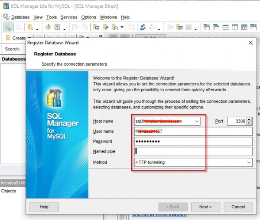
Task: Open the arrow beside the database gear icon
Action: 37,29
